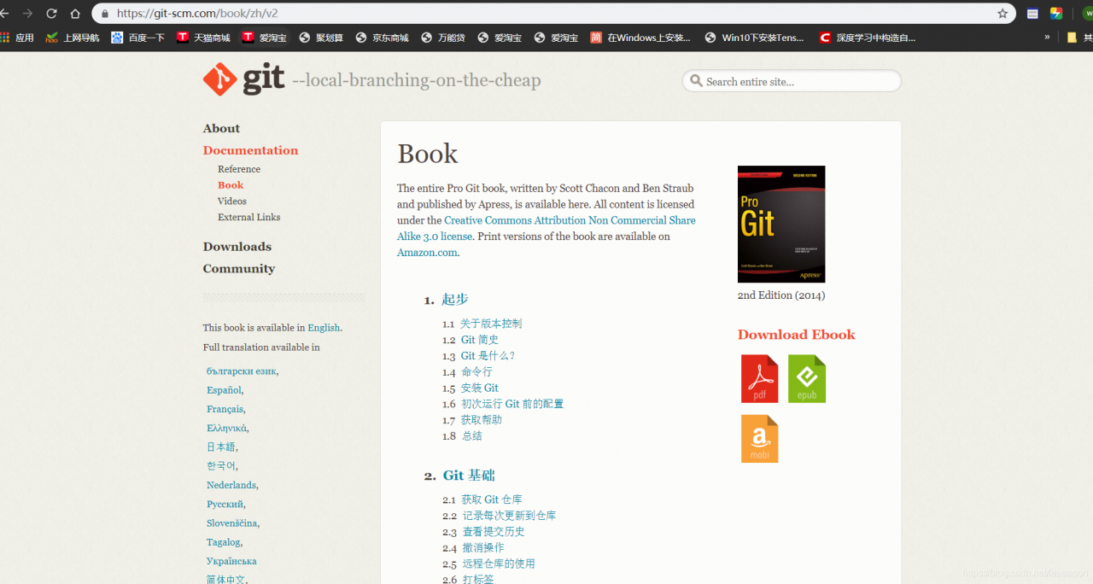This screenshot has height=584, width=1093.
Task: Click the Pro Git book cover
Action: (781, 224)
